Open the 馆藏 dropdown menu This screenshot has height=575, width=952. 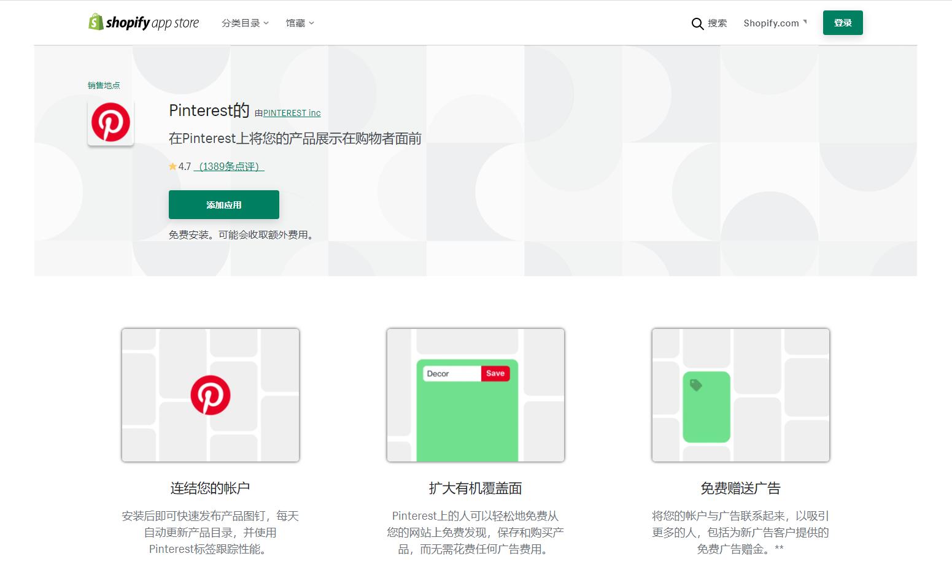[299, 23]
